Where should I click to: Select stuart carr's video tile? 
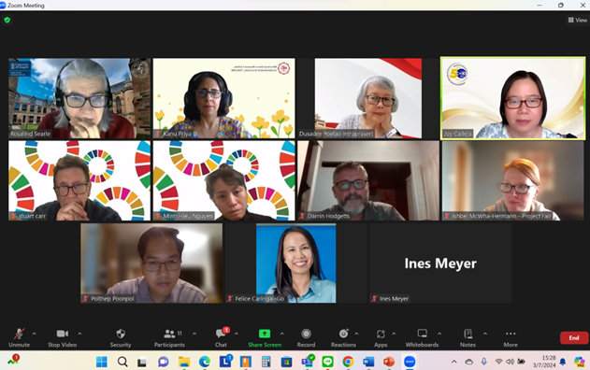click(79, 180)
